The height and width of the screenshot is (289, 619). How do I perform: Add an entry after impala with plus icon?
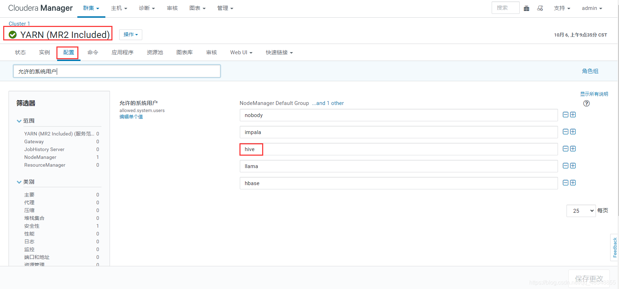point(573,132)
